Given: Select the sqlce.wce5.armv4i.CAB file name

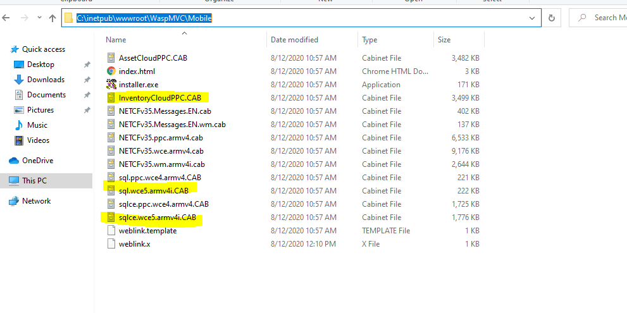Looking at the screenshot, I should click(x=158, y=218).
